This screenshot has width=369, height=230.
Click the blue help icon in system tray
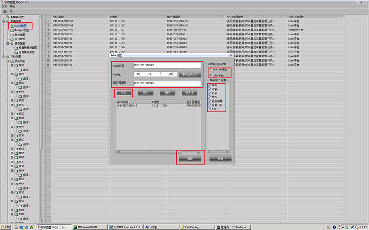coord(334,227)
